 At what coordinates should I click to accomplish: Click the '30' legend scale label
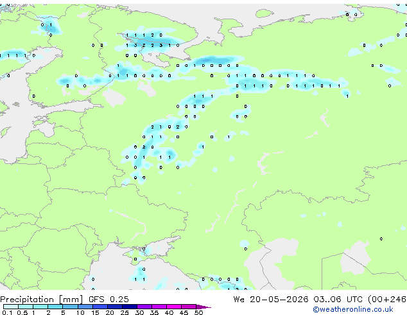(x=139, y=312)
